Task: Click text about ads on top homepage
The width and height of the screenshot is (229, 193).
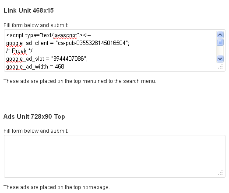Action: pyautogui.click(x=56, y=187)
